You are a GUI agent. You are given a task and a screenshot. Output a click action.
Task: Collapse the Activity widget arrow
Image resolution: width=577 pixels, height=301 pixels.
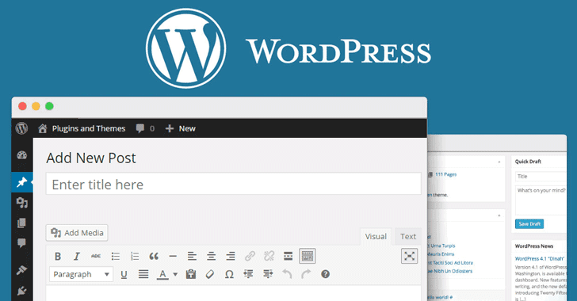499,215
